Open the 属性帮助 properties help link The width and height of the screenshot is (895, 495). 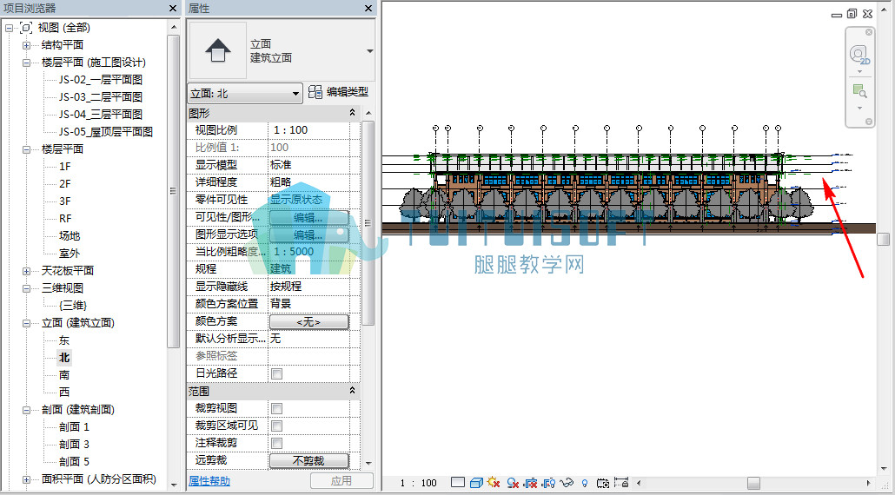209,481
